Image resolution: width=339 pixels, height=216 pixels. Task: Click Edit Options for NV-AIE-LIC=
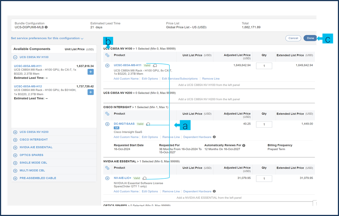pos(150,191)
